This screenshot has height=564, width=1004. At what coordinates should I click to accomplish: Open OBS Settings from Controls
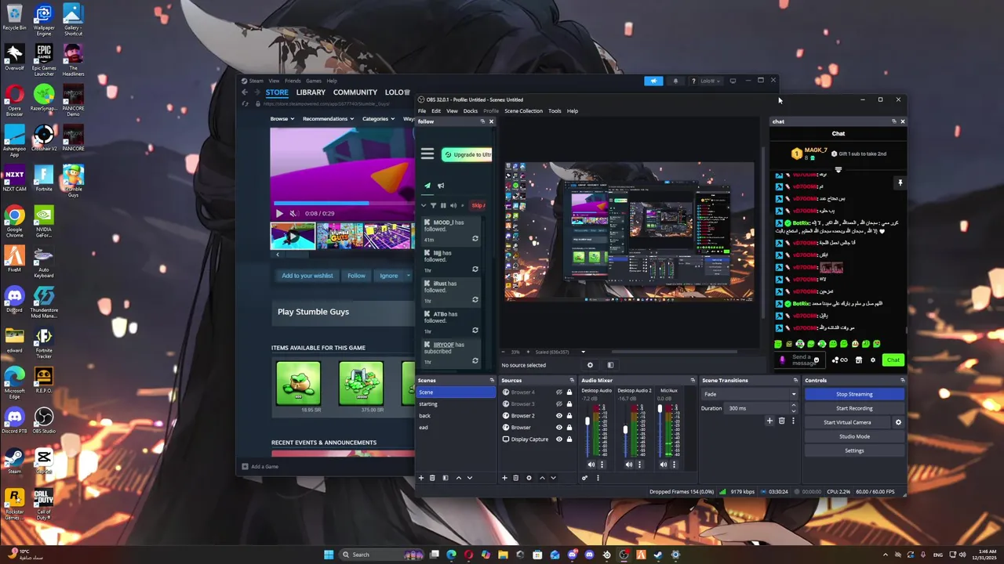(854, 450)
